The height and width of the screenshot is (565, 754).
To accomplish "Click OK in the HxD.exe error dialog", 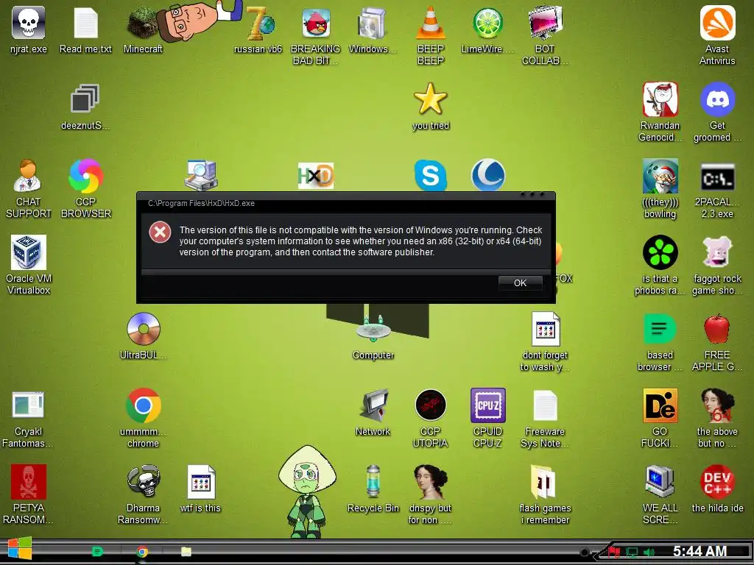I will 521,283.
